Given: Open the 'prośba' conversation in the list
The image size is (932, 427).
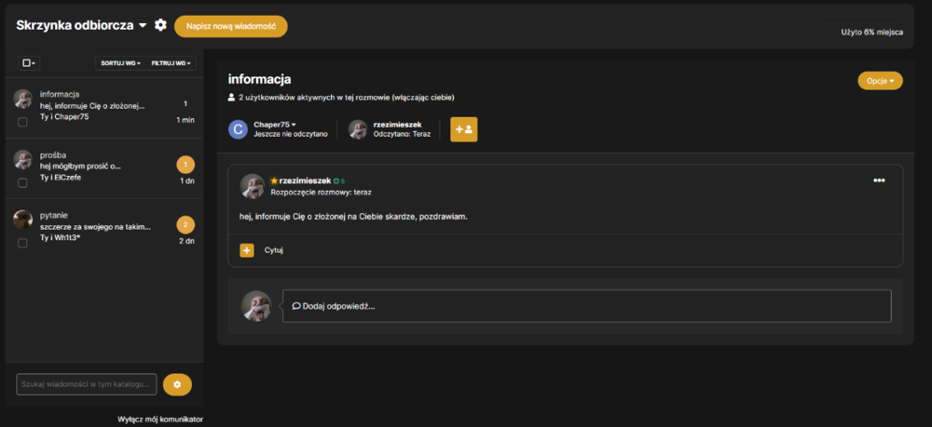Looking at the screenshot, I should pyautogui.click(x=104, y=168).
